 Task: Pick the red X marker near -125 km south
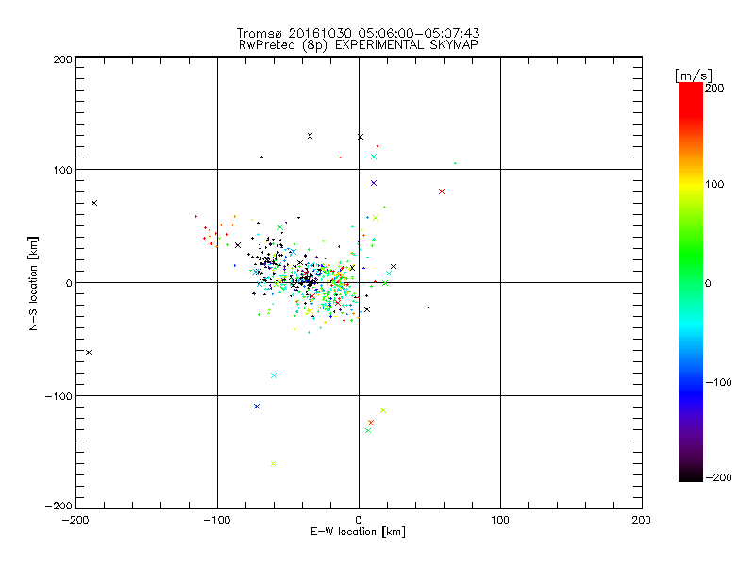[x=371, y=423]
